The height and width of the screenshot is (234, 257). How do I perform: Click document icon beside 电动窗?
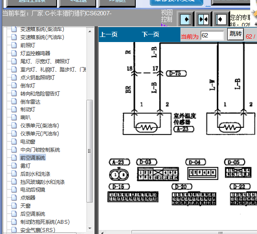coord(14,141)
